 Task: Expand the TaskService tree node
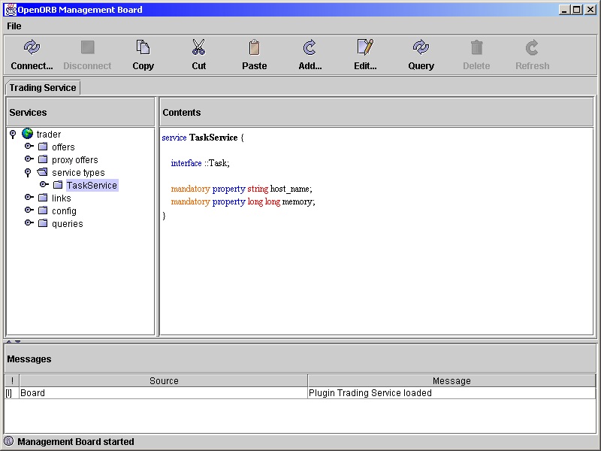[x=44, y=184]
